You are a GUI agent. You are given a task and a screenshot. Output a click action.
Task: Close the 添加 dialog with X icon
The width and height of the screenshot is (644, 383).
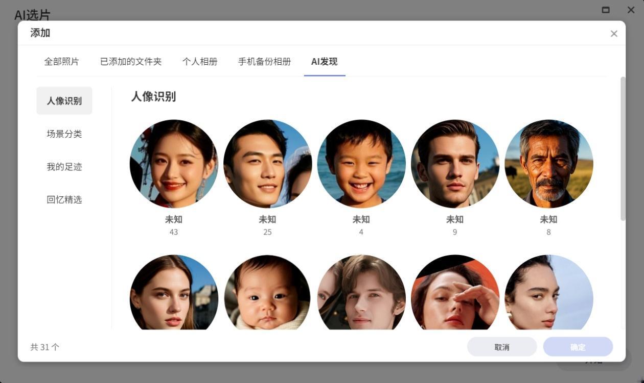tap(614, 34)
